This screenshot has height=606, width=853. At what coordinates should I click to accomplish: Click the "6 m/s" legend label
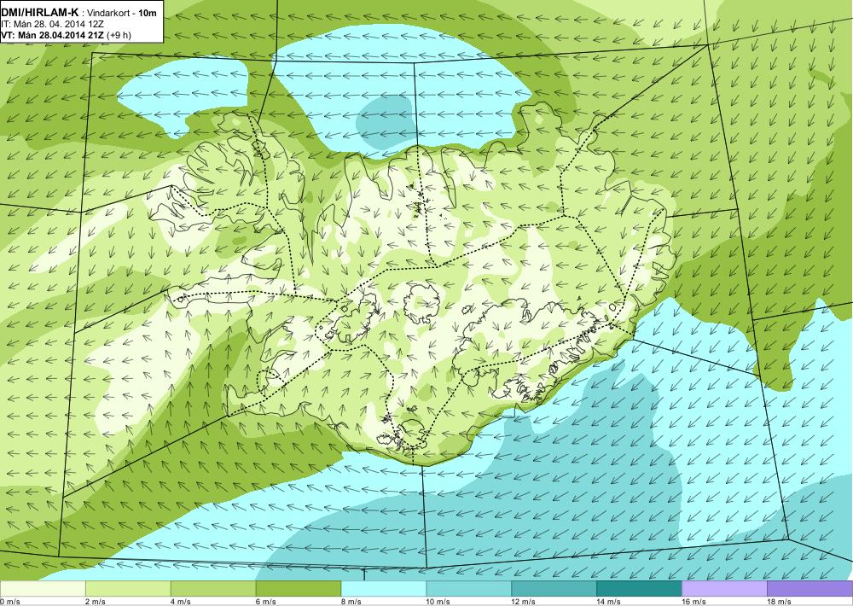(266, 602)
